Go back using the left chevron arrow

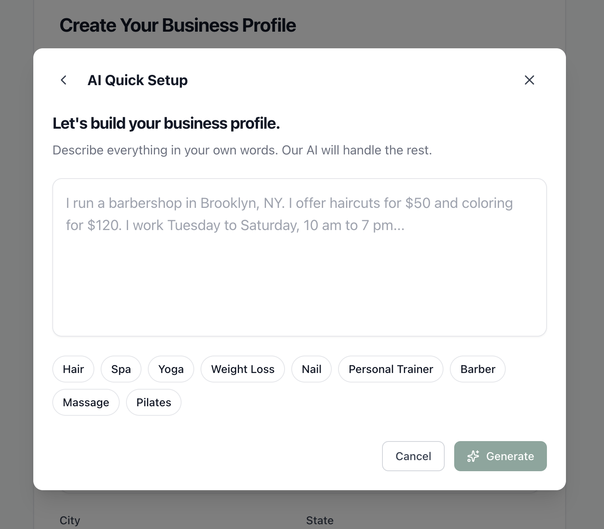[63, 80]
